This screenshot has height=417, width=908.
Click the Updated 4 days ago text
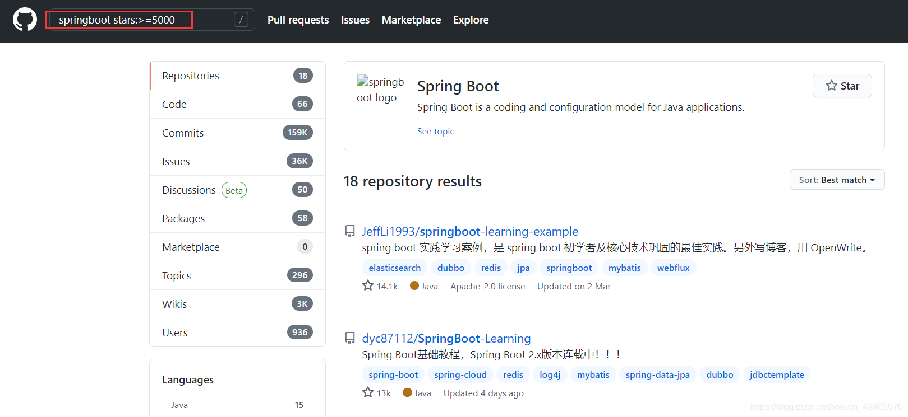point(483,393)
